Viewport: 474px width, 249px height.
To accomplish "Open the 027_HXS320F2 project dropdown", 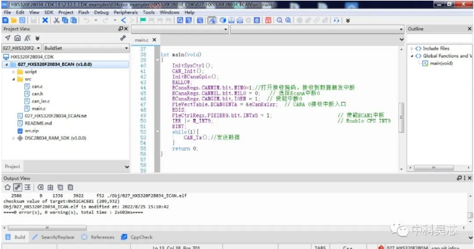I will tap(21, 48).
